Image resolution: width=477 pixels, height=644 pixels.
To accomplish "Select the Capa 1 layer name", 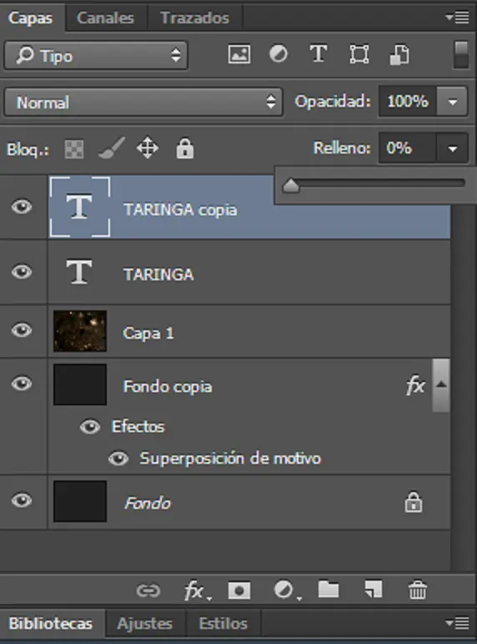I will (x=148, y=333).
